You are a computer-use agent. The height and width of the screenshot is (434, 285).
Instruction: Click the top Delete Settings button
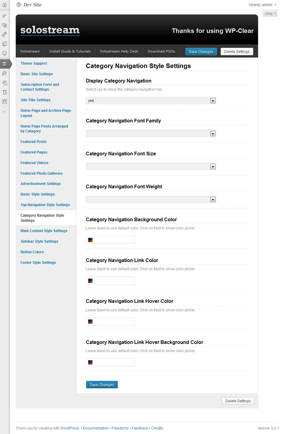pos(237,52)
